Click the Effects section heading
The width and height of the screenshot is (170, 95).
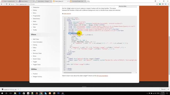tap(34, 35)
